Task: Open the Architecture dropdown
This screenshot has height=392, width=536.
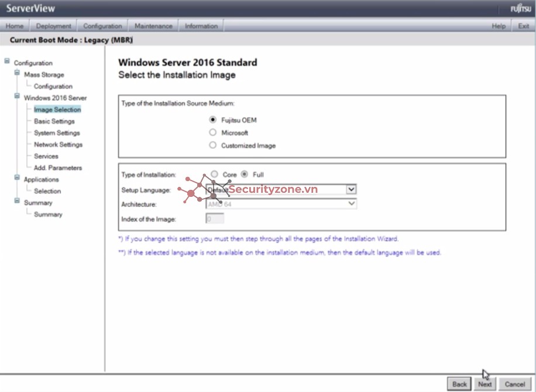Action: (x=281, y=204)
